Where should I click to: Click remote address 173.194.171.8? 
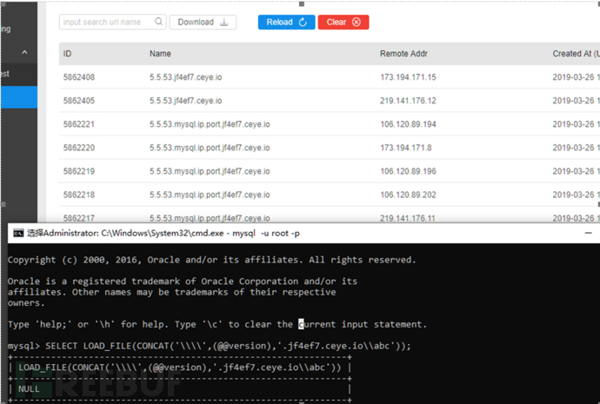405,148
